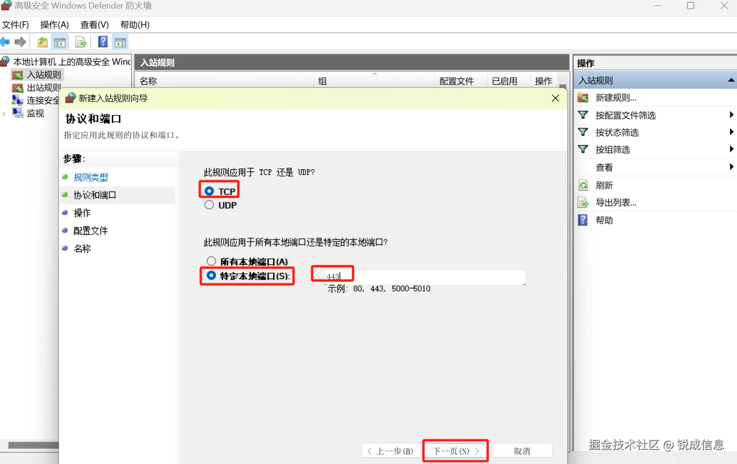The image size is (737, 464).
Task: Select the UDP radio button
Action: [209, 204]
